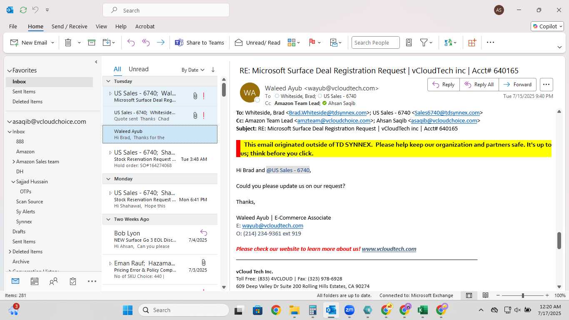Screen dimensions: 569x320
Task: Click the Follow Up red flag icon
Action: point(312,42)
